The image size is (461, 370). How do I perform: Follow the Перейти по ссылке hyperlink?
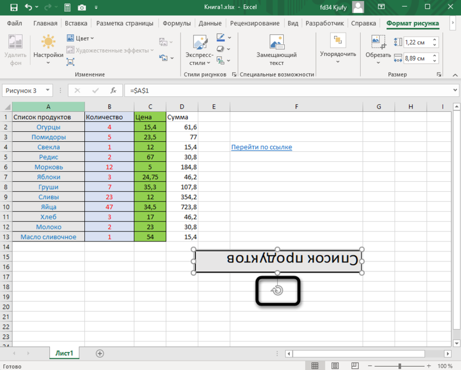262,147
